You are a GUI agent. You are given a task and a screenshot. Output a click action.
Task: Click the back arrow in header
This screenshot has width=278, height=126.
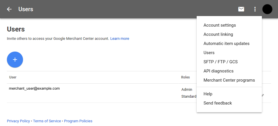coord(9,9)
